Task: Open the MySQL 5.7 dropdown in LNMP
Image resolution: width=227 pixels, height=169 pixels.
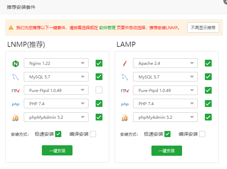Action: coord(56,77)
